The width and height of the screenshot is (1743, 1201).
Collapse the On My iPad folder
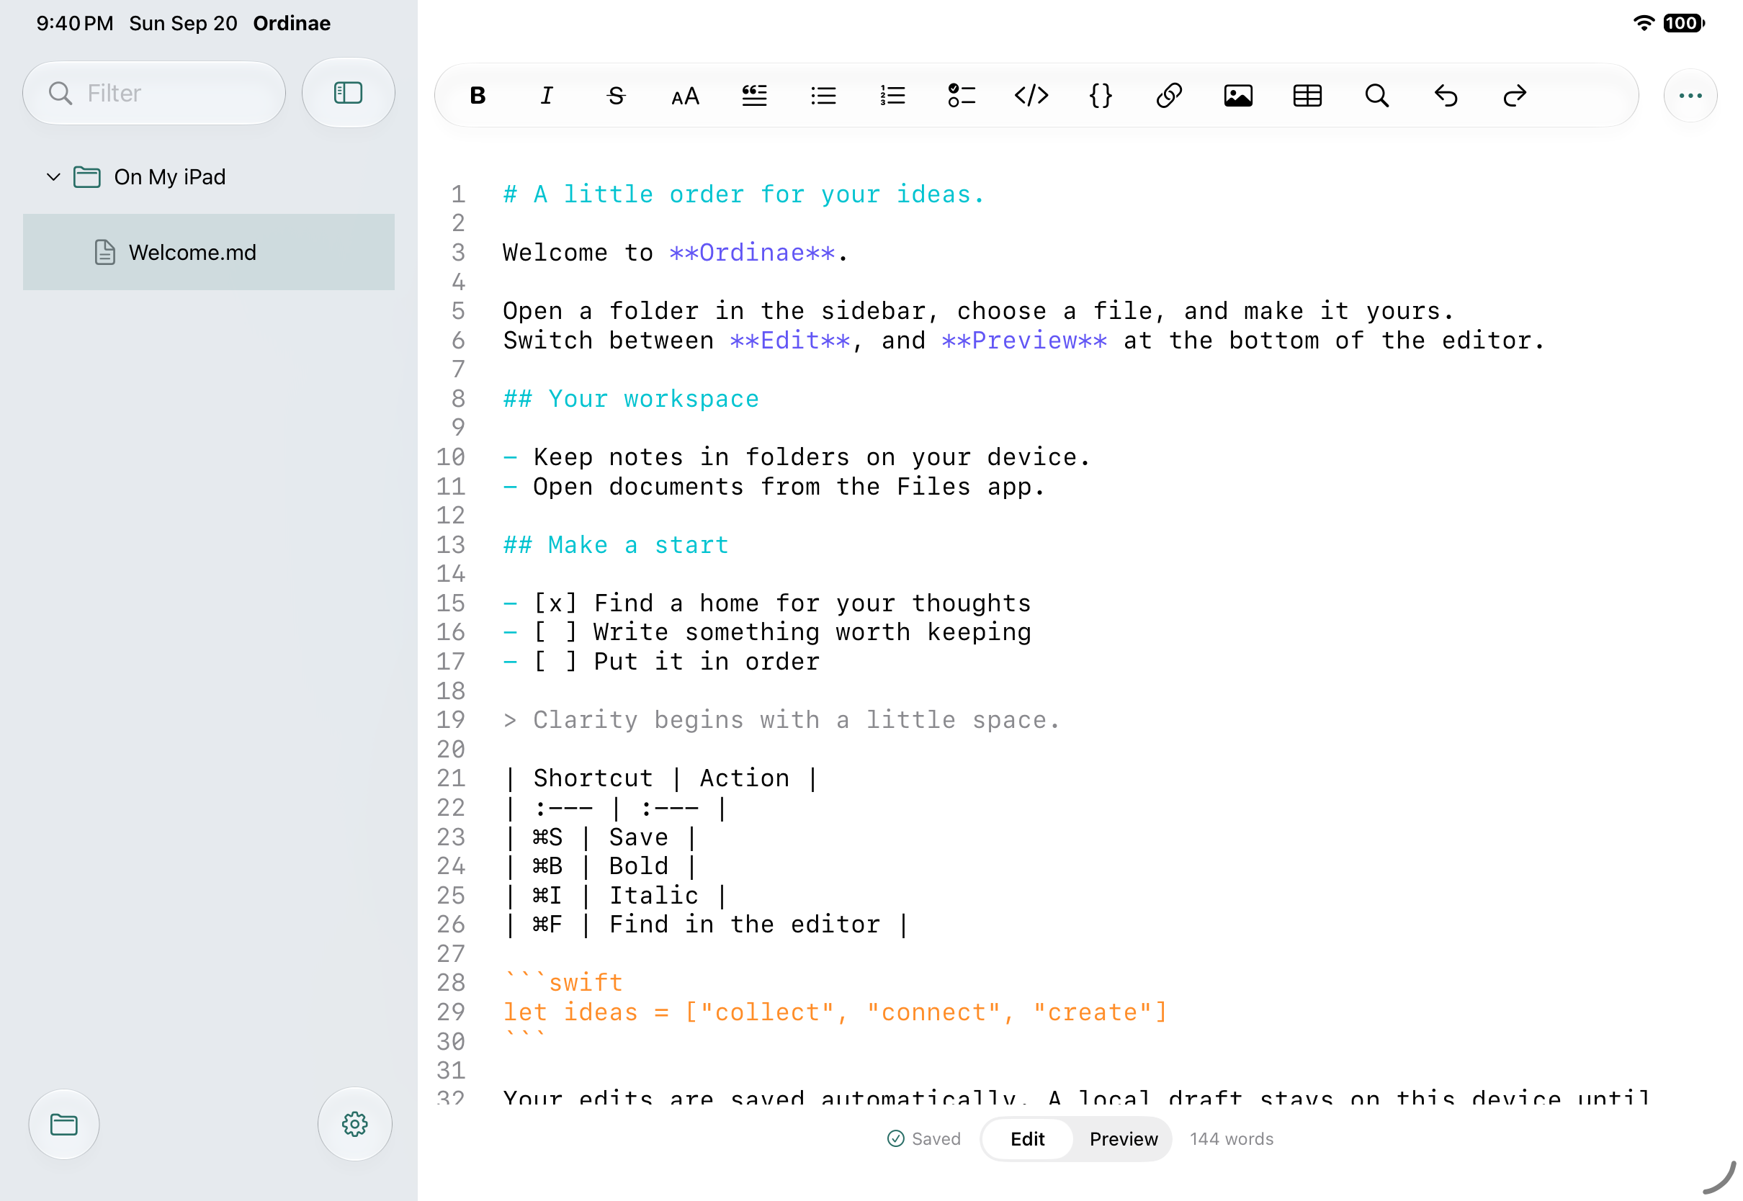pyautogui.click(x=53, y=177)
